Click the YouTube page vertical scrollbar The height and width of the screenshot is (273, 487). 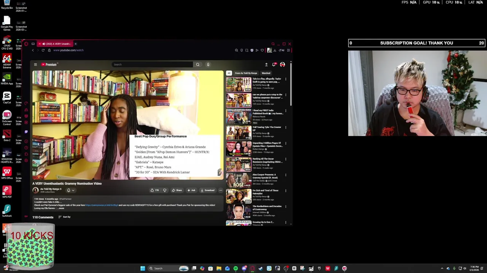click(291, 83)
